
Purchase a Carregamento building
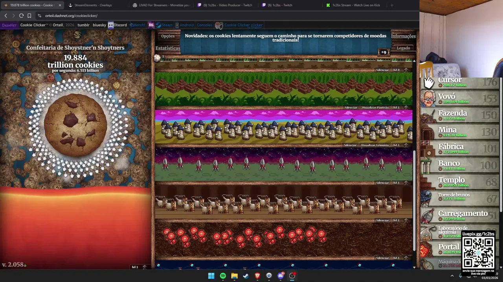460,215
